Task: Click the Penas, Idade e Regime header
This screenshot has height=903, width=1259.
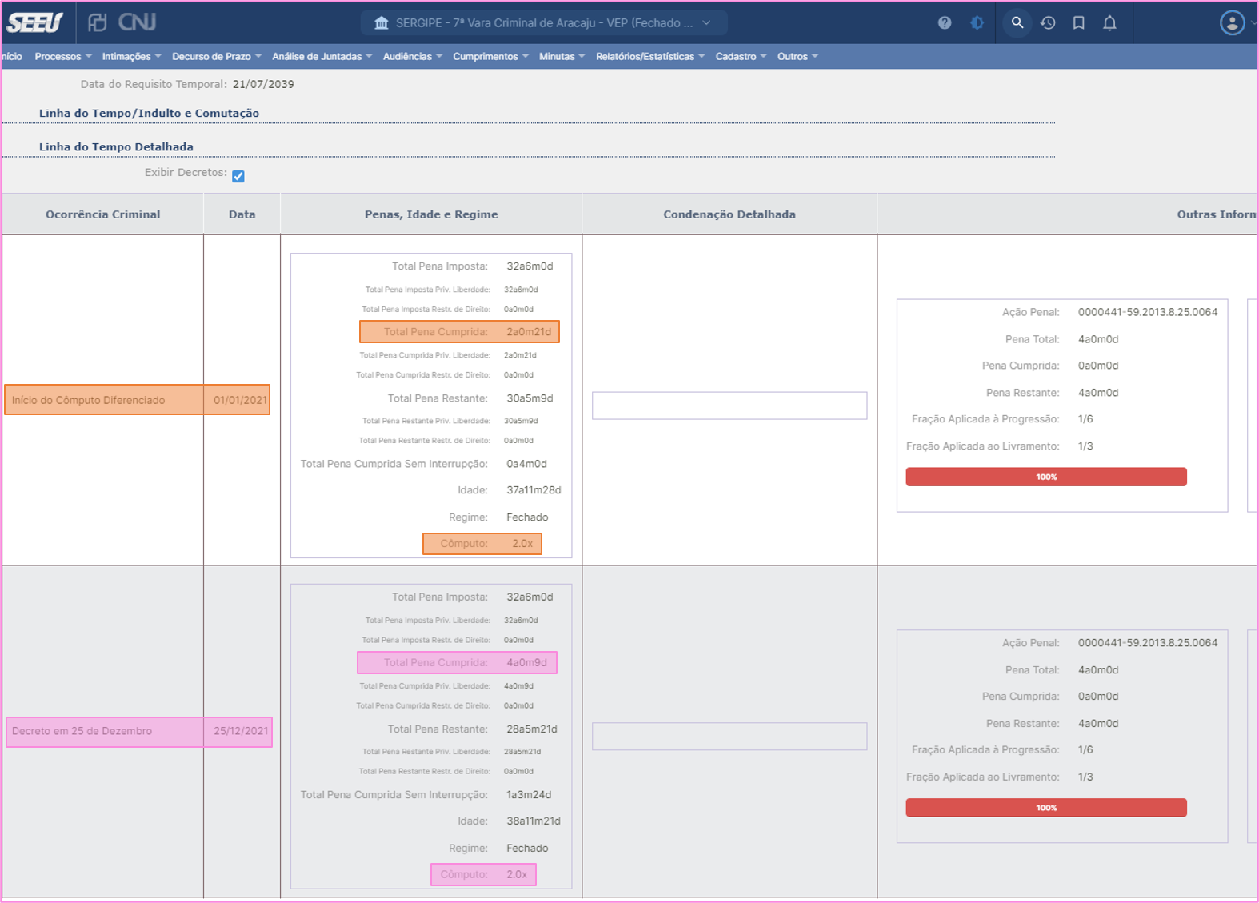Action: 431,214
